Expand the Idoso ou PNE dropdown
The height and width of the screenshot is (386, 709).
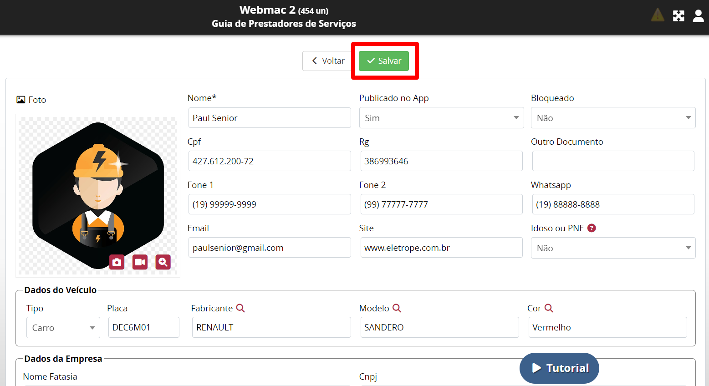pyautogui.click(x=612, y=248)
